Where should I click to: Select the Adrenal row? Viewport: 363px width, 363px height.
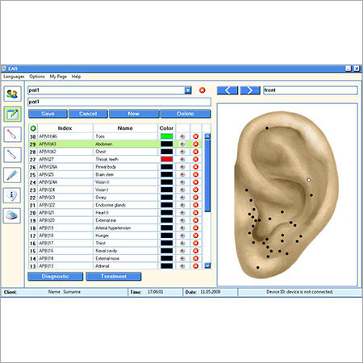click(x=115, y=265)
